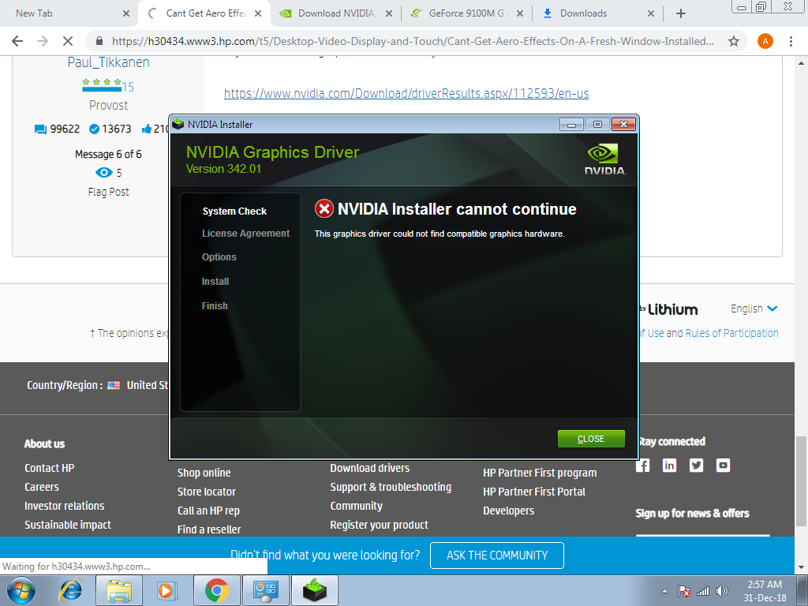
Task: Open Download drivers footer link
Action: (370, 468)
